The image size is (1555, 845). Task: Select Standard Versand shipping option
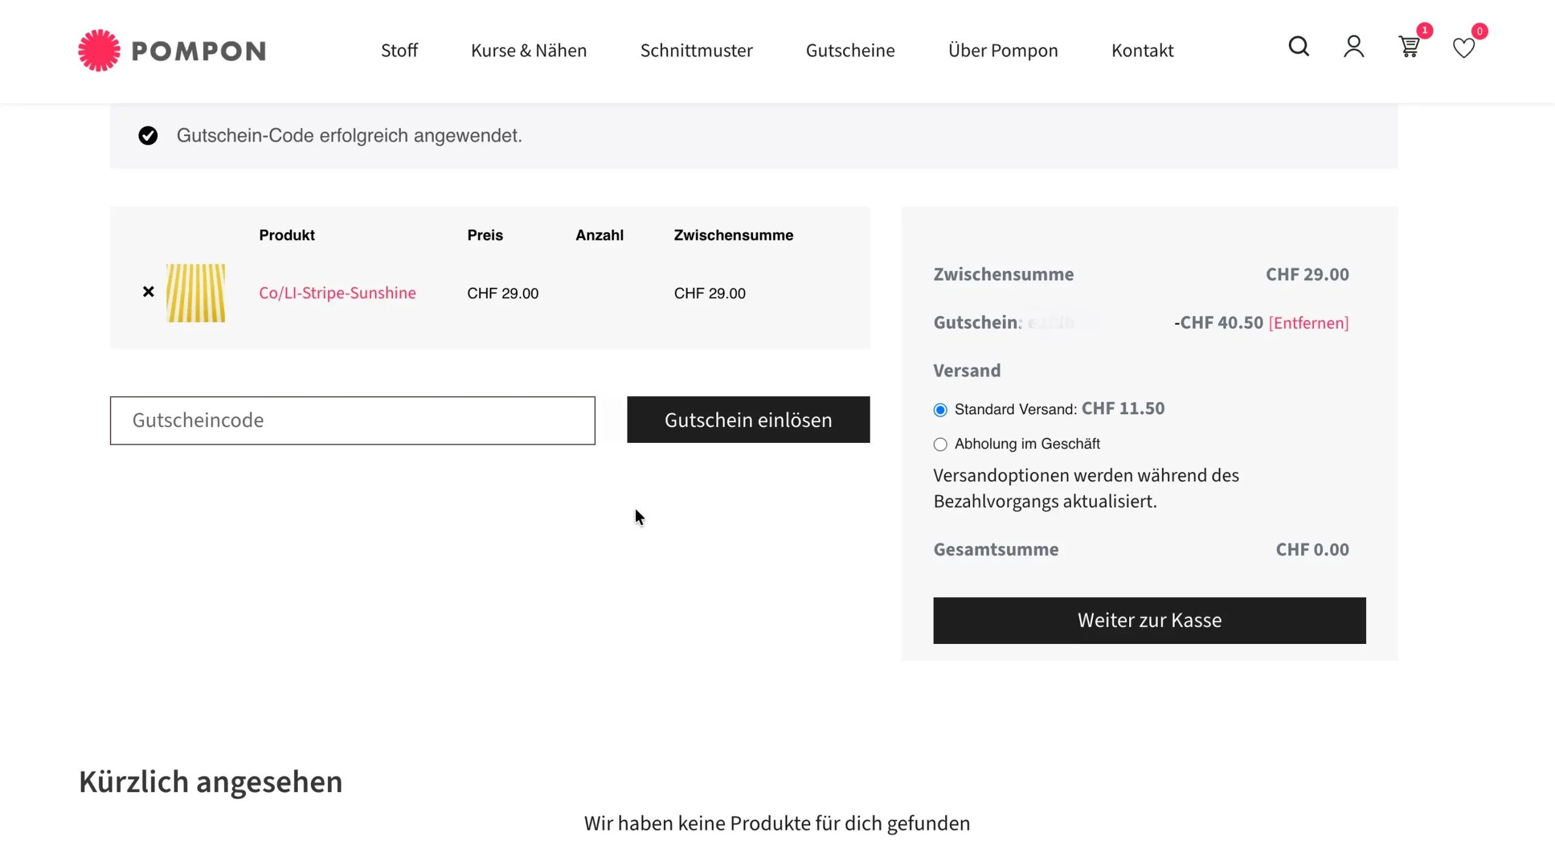pos(940,410)
